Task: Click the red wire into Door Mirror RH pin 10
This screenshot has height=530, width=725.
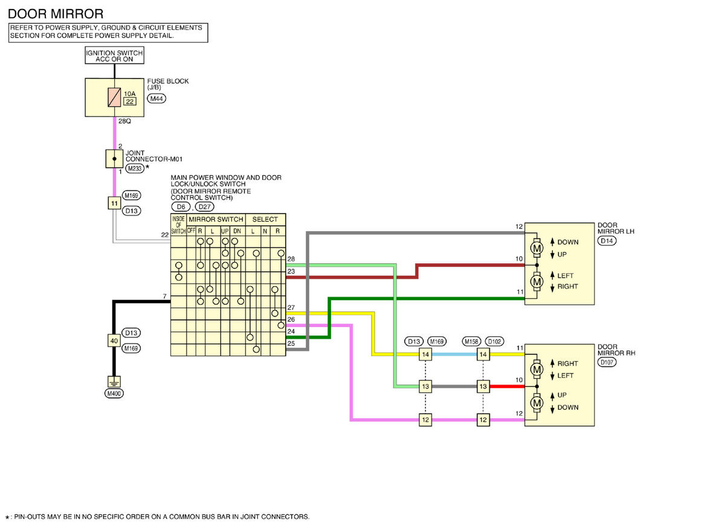Action: coord(507,386)
